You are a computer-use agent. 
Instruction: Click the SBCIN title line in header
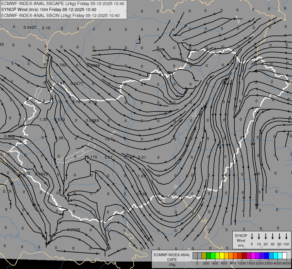(x=60, y=16)
